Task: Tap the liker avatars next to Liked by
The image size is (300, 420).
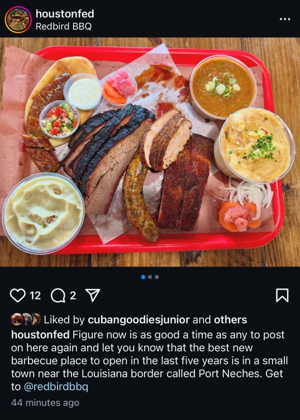Action: [x=26, y=319]
